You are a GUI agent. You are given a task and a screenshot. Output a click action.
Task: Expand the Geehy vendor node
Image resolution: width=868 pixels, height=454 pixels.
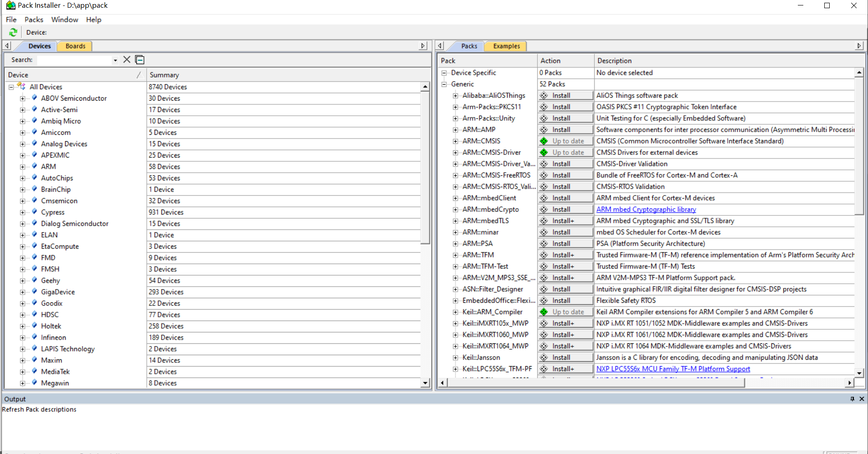point(22,281)
